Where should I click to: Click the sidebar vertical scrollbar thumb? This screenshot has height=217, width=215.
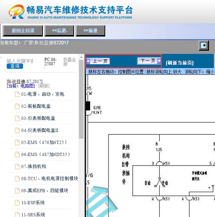(x=81, y=99)
